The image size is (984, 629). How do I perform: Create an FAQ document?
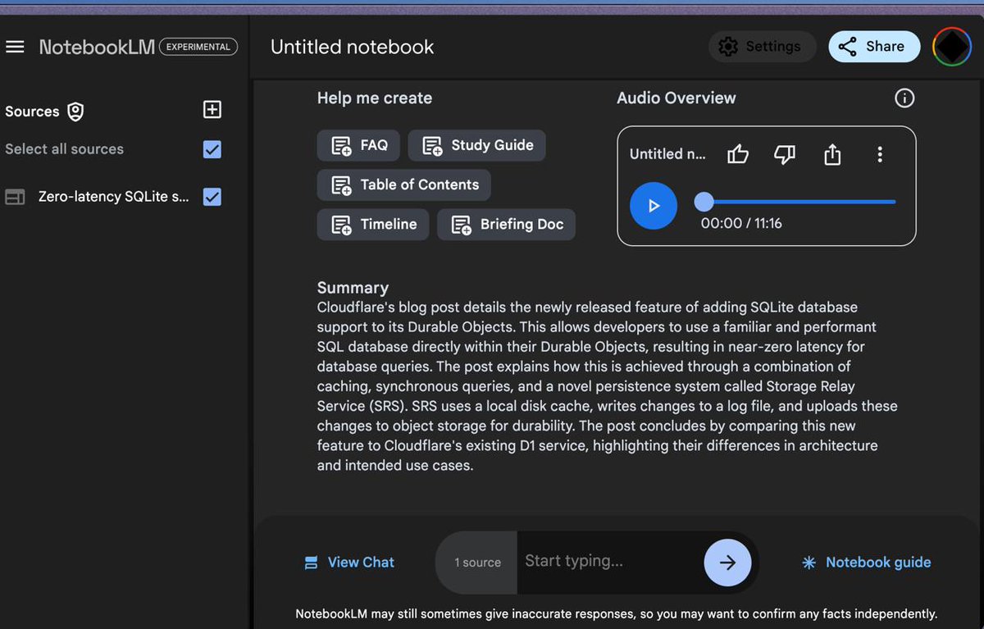click(x=359, y=145)
